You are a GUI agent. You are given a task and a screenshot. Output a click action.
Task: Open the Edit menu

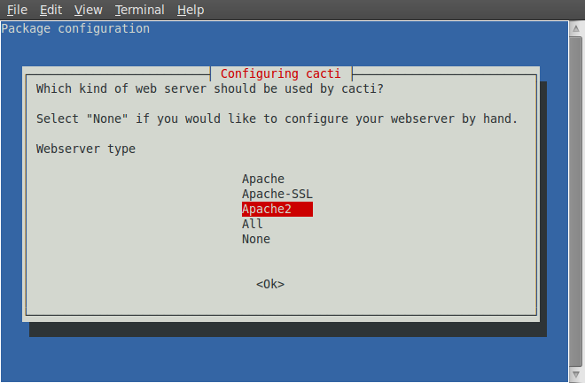[51, 10]
